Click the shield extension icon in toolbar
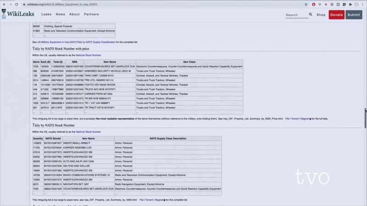 point(320,5)
